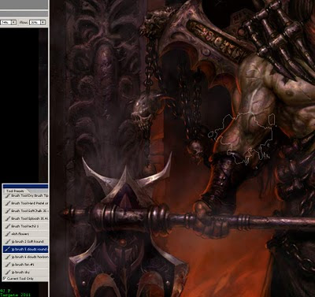Click brush icon beside jp-brush fan #1 preset
The image size is (315, 297).
tap(7, 265)
